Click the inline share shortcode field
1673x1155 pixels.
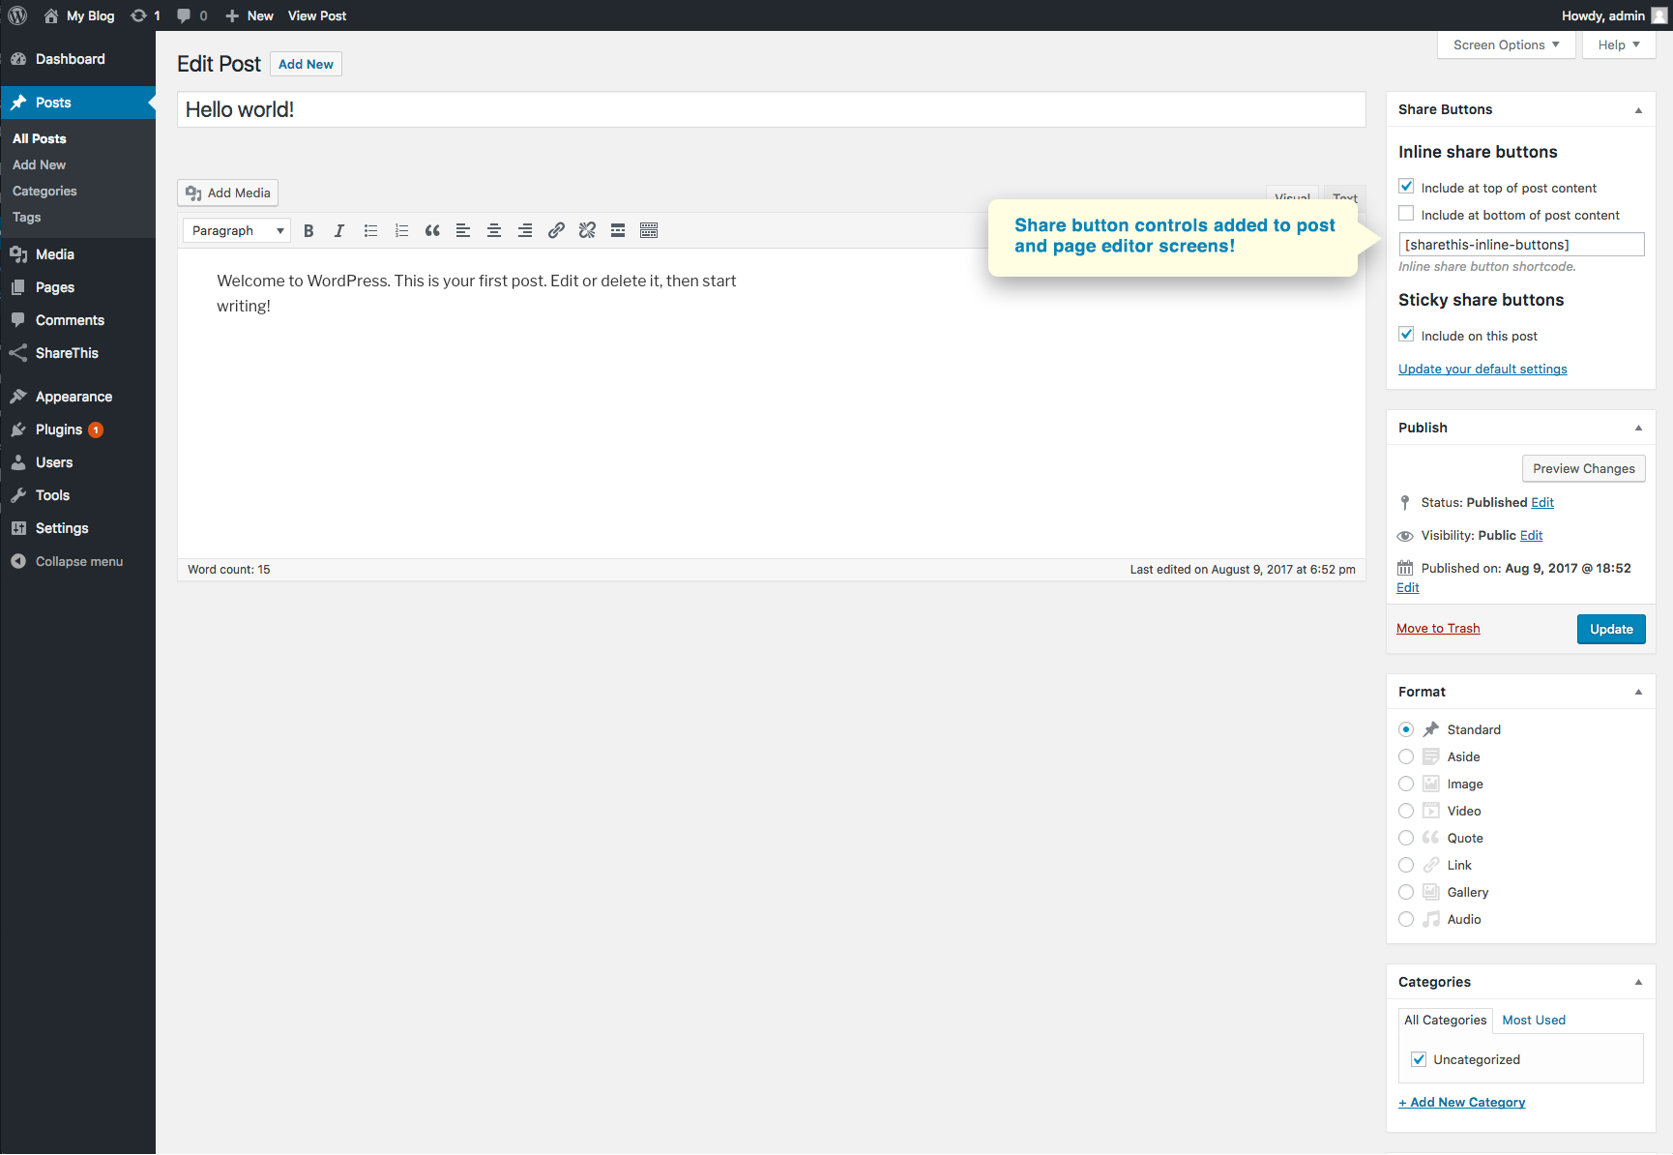pyautogui.click(x=1520, y=245)
